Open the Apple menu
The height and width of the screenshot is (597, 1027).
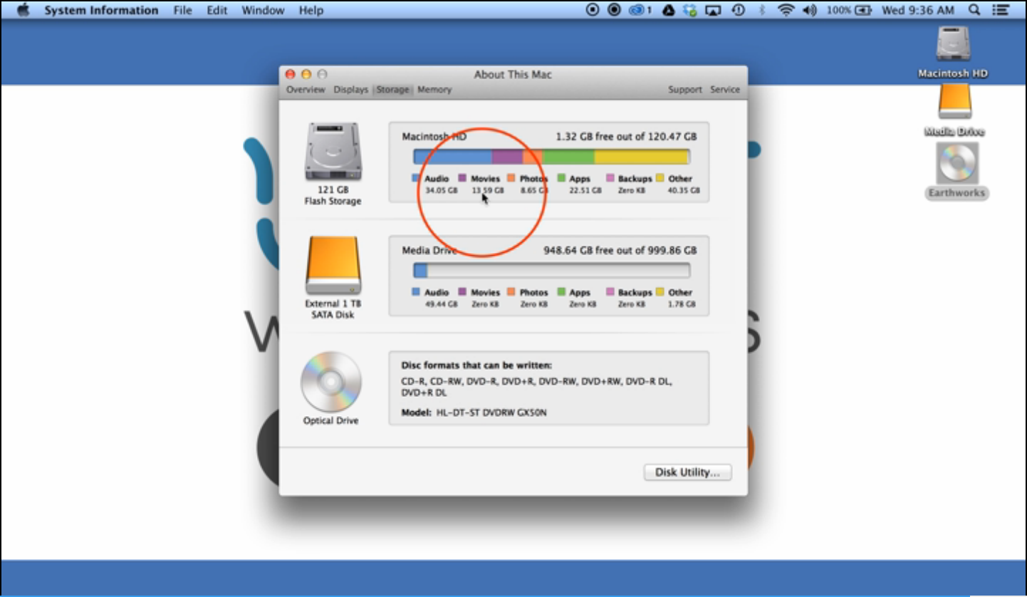(23, 10)
